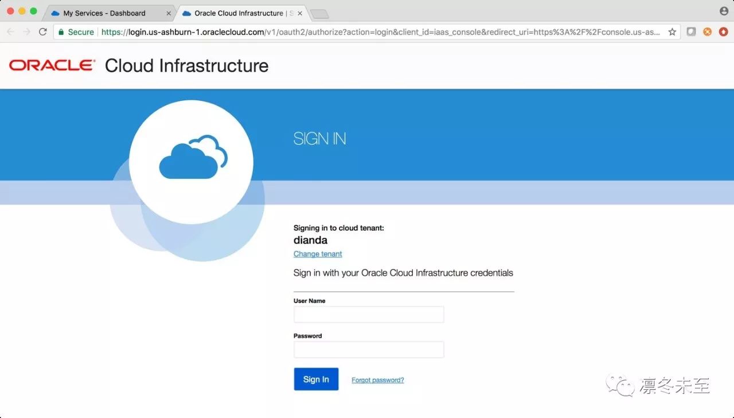Focus the User Name field

coord(369,315)
